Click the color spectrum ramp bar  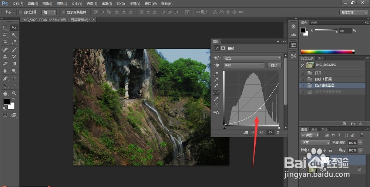click(327, 52)
